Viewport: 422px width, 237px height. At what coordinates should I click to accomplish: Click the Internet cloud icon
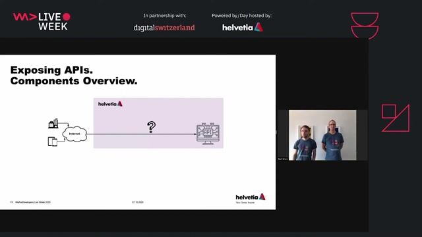(x=75, y=134)
